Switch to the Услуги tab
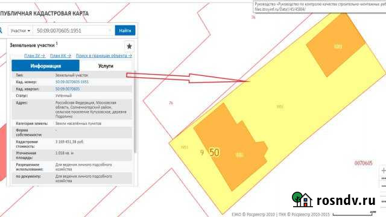The image size is (386, 217). (106, 66)
